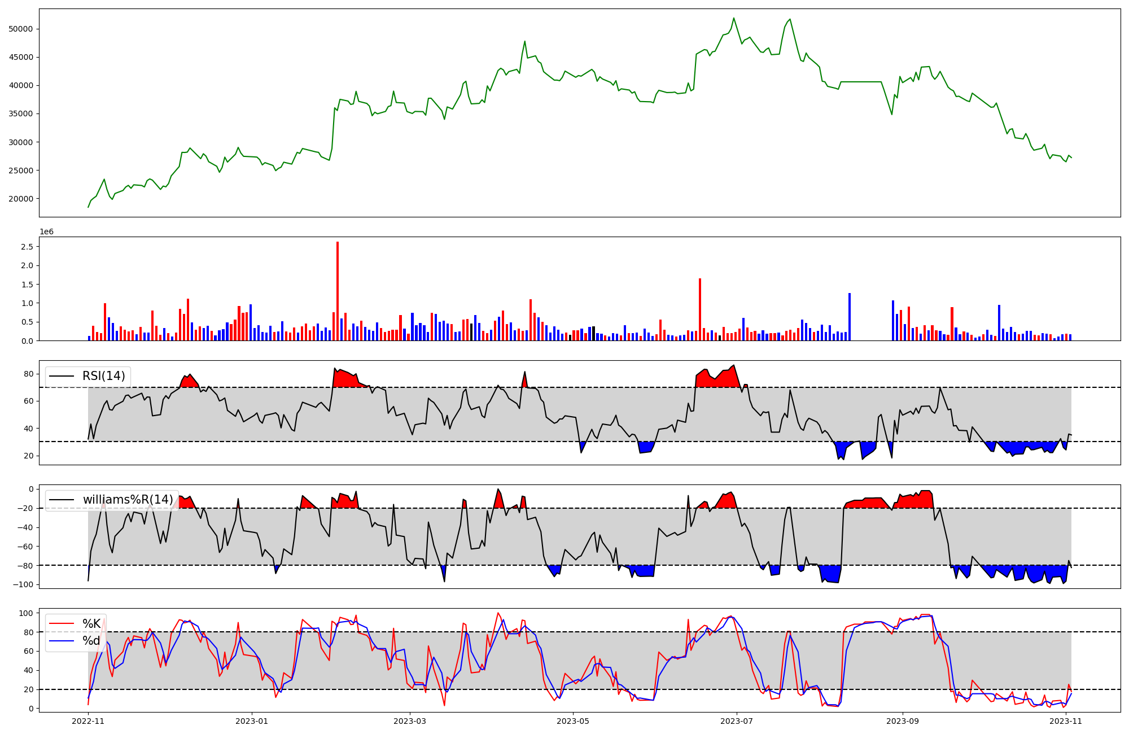Screen dimensions: 1129x734
Task: Click the williams%R(14) legend label
Action: tap(128, 500)
